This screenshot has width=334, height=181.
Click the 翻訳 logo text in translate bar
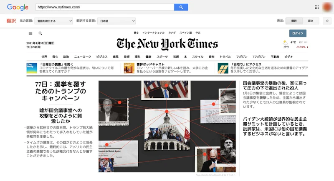click(x=11, y=21)
